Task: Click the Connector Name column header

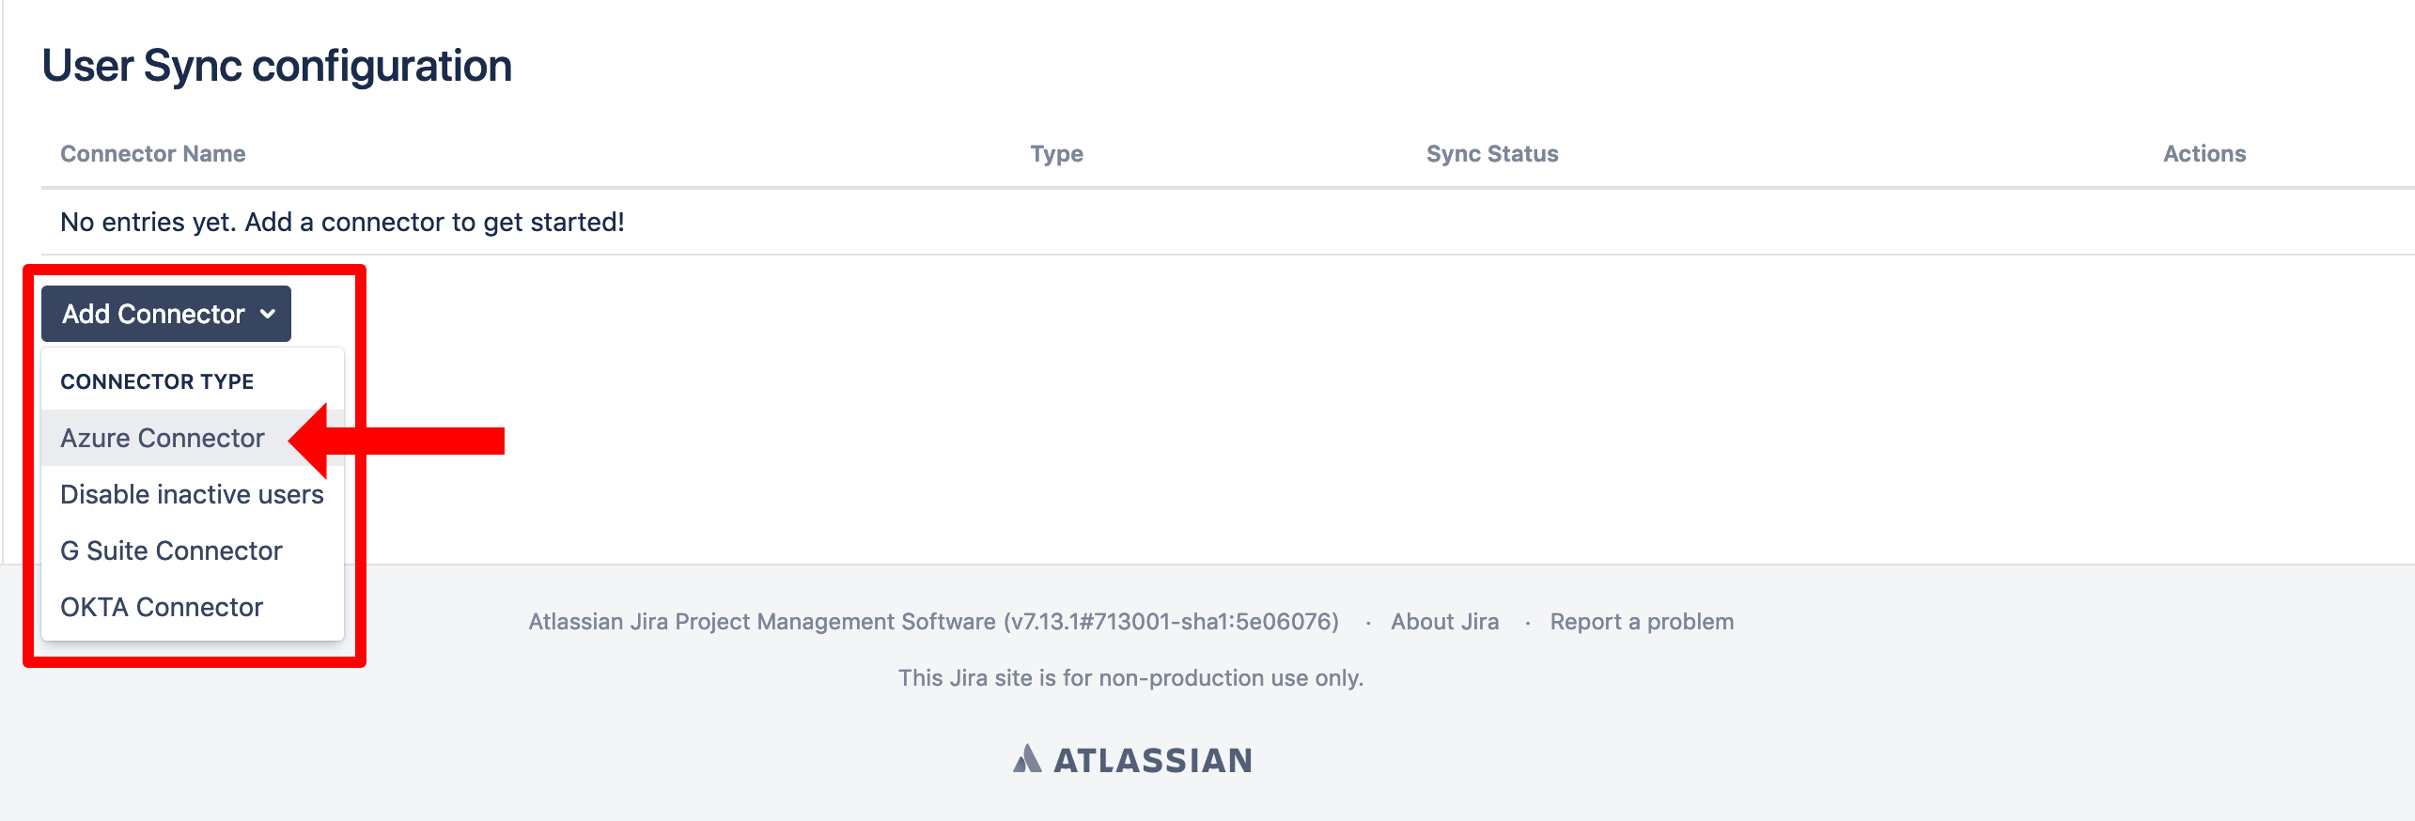Action: coord(153,154)
